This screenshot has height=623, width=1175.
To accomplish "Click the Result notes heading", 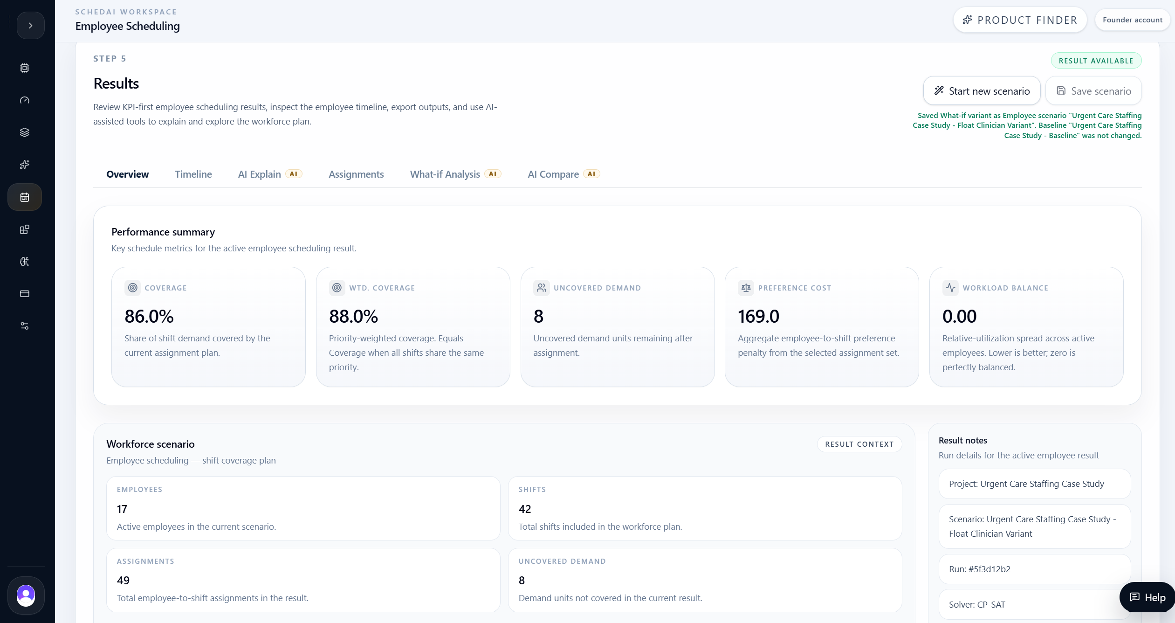I will tap(963, 441).
